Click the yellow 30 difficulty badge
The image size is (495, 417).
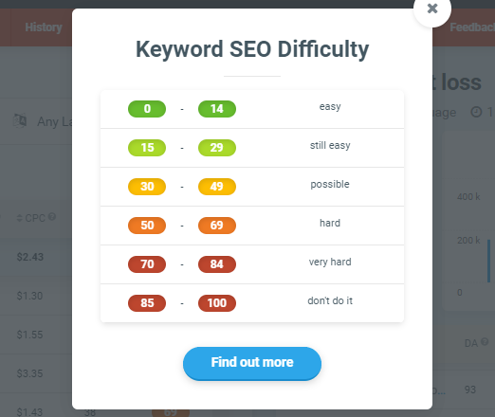pyautogui.click(x=147, y=187)
